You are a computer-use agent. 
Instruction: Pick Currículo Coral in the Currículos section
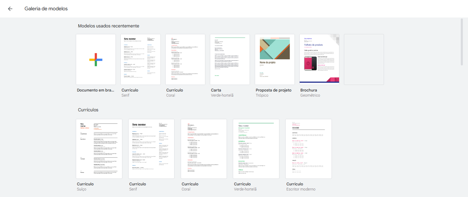[204, 149]
